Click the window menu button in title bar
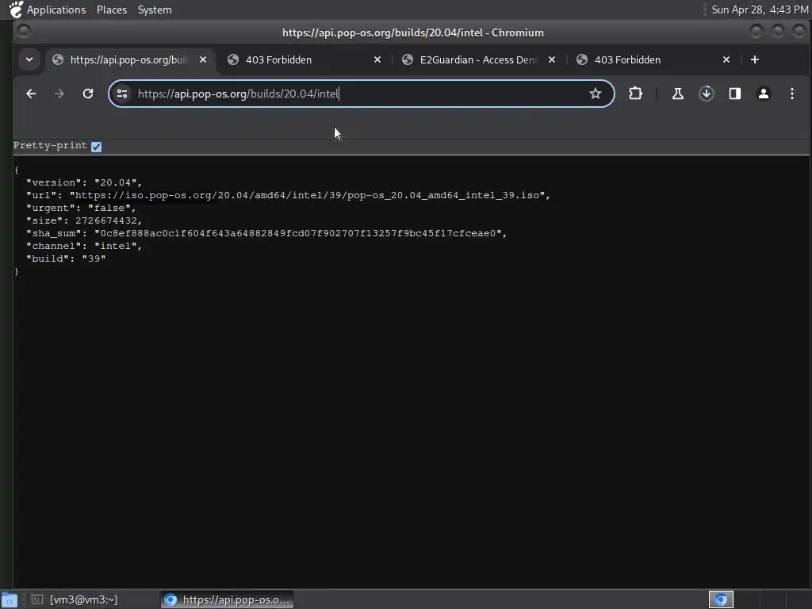Screen dimensions: 812x609 24,32
